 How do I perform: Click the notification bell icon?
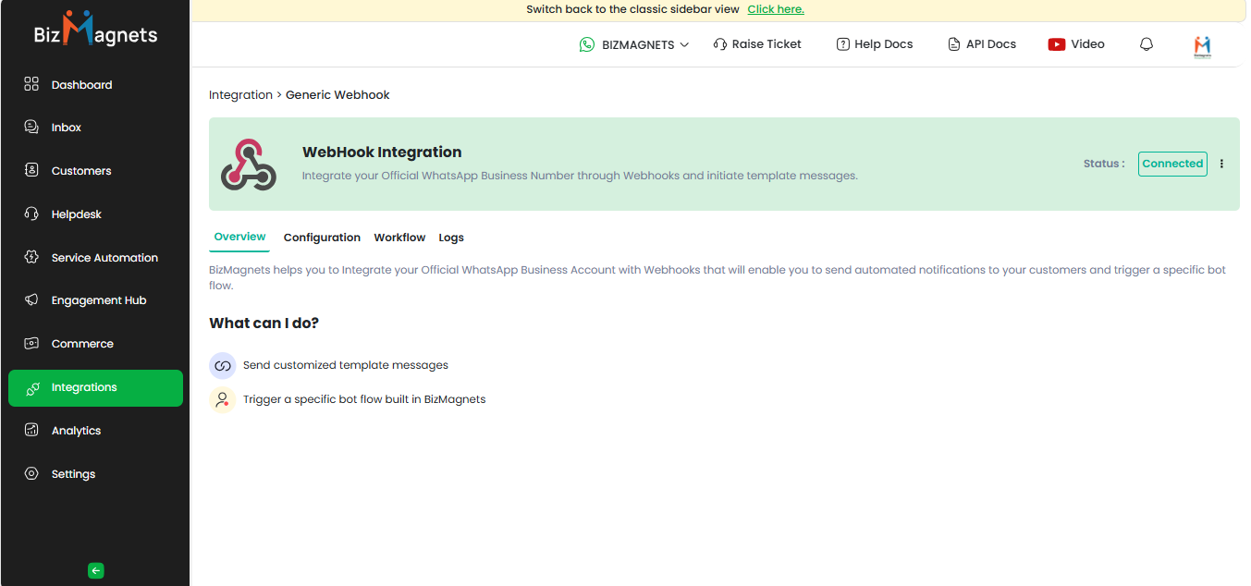(1147, 44)
